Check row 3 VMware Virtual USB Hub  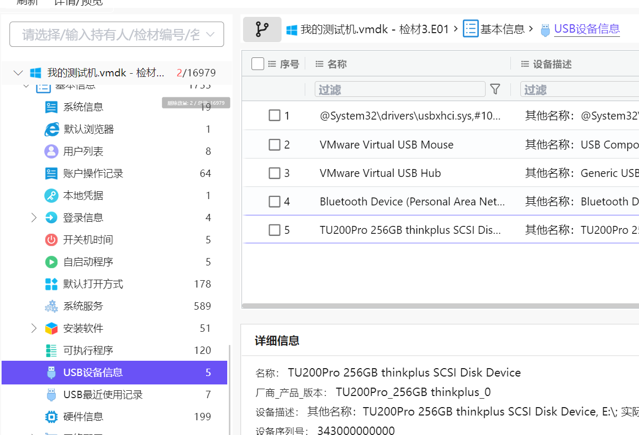coord(274,173)
